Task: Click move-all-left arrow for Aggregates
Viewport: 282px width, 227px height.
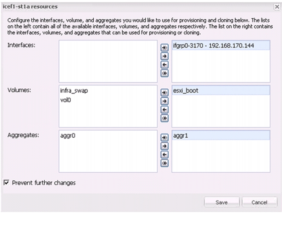Action: point(164,163)
